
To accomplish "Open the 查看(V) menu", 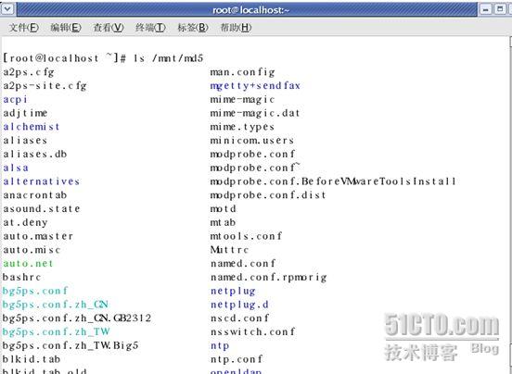I will (109, 28).
